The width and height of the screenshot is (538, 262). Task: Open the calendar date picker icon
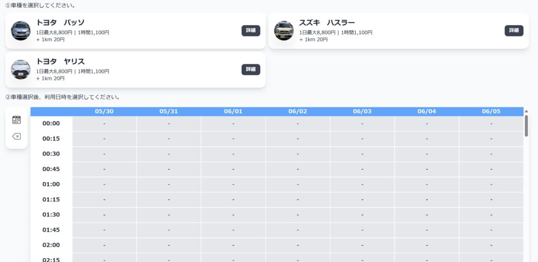click(x=16, y=119)
